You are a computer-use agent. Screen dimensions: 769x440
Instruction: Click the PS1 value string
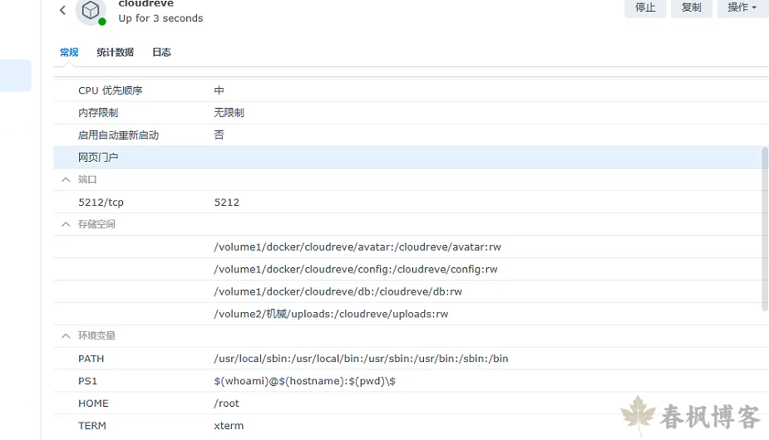point(304,381)
